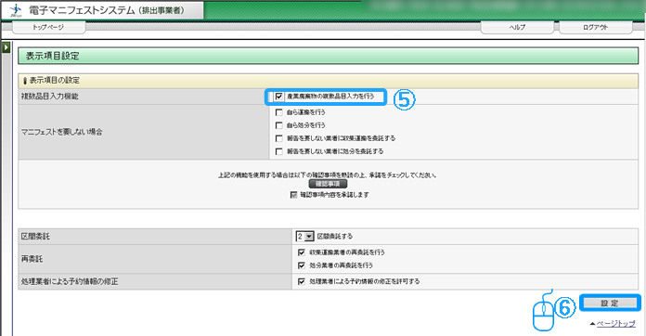646x336 pixels.
Task: Click the 設定 button
Action: (610, 304)
